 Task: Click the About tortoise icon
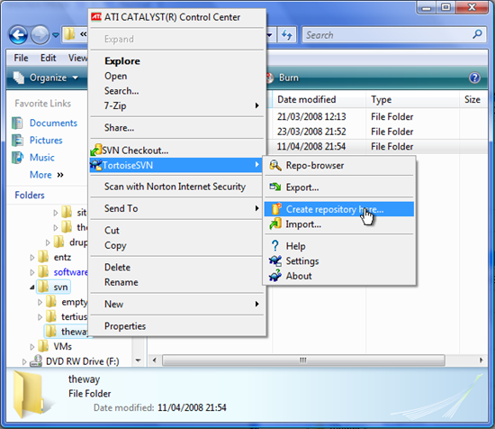pyautogui.click(x=275, y=276)
